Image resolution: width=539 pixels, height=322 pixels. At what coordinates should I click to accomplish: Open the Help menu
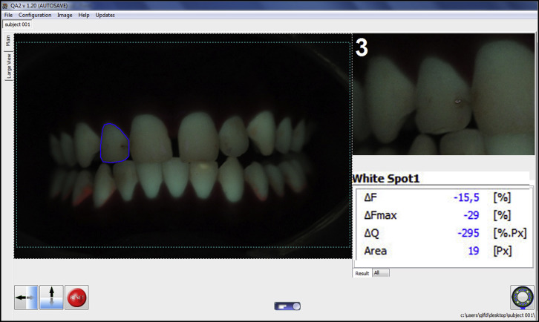(84, 15)
